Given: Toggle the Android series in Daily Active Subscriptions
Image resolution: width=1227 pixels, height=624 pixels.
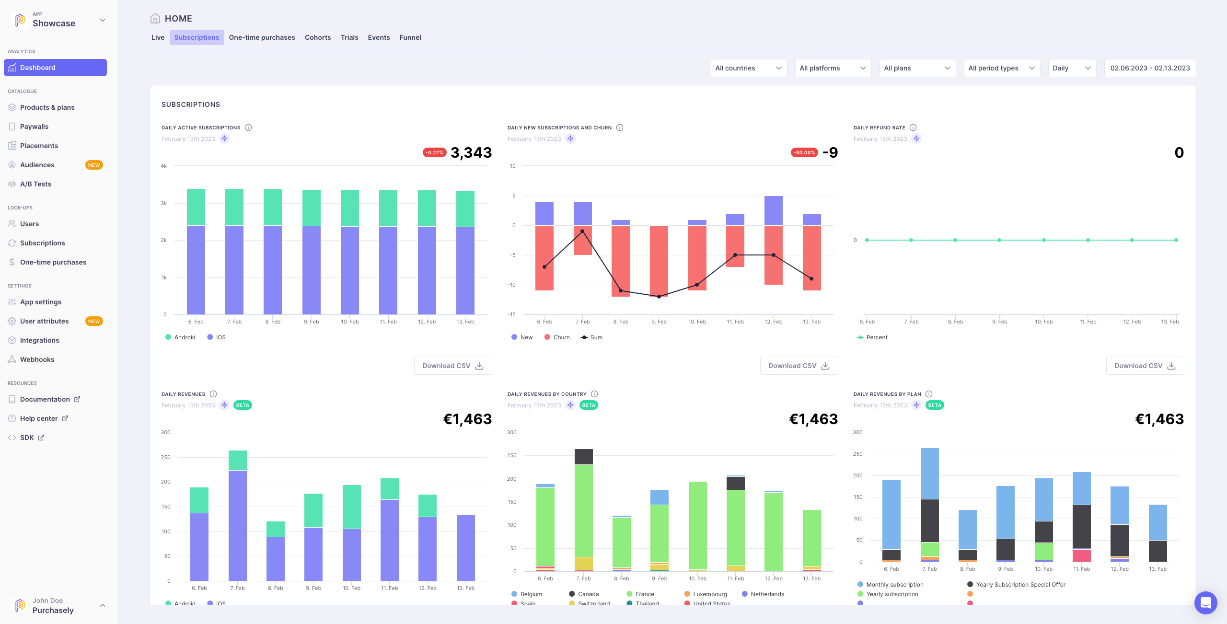Looking at the screenshot, I should click(x=180, y=337).
